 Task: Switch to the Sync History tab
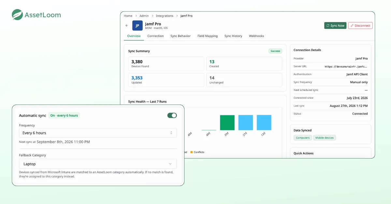point(233,36)
